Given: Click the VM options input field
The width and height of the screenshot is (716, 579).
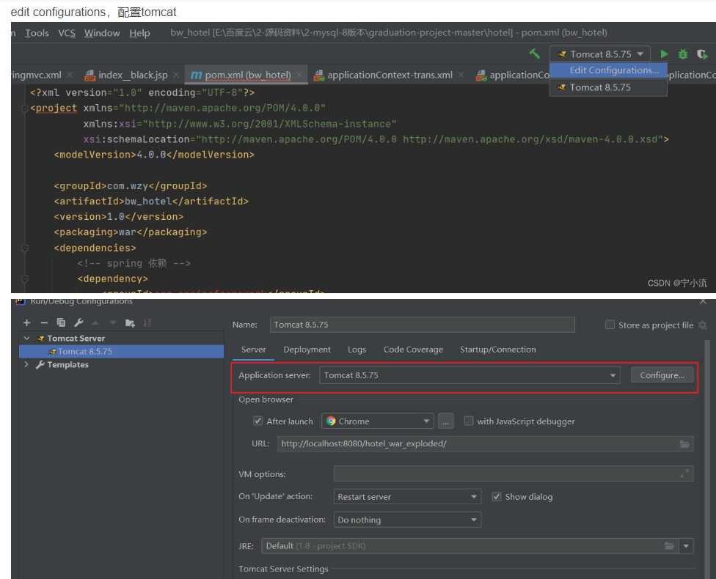Looking at the screenshot, I should coord(514,474).
